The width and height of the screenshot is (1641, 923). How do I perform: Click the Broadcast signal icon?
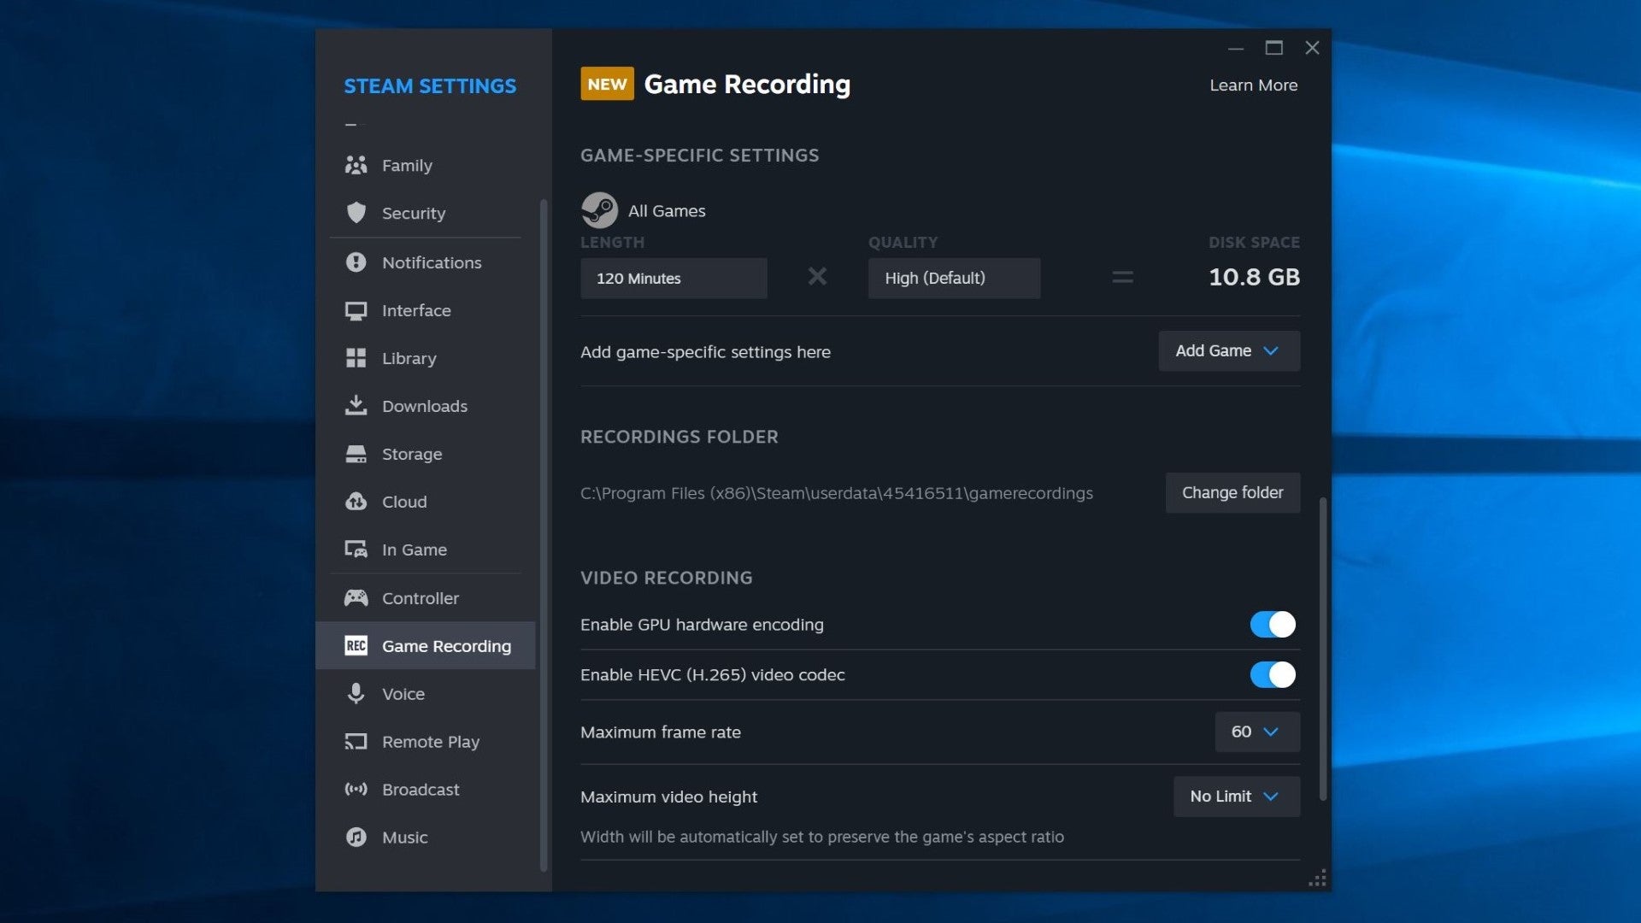point(357,790)
